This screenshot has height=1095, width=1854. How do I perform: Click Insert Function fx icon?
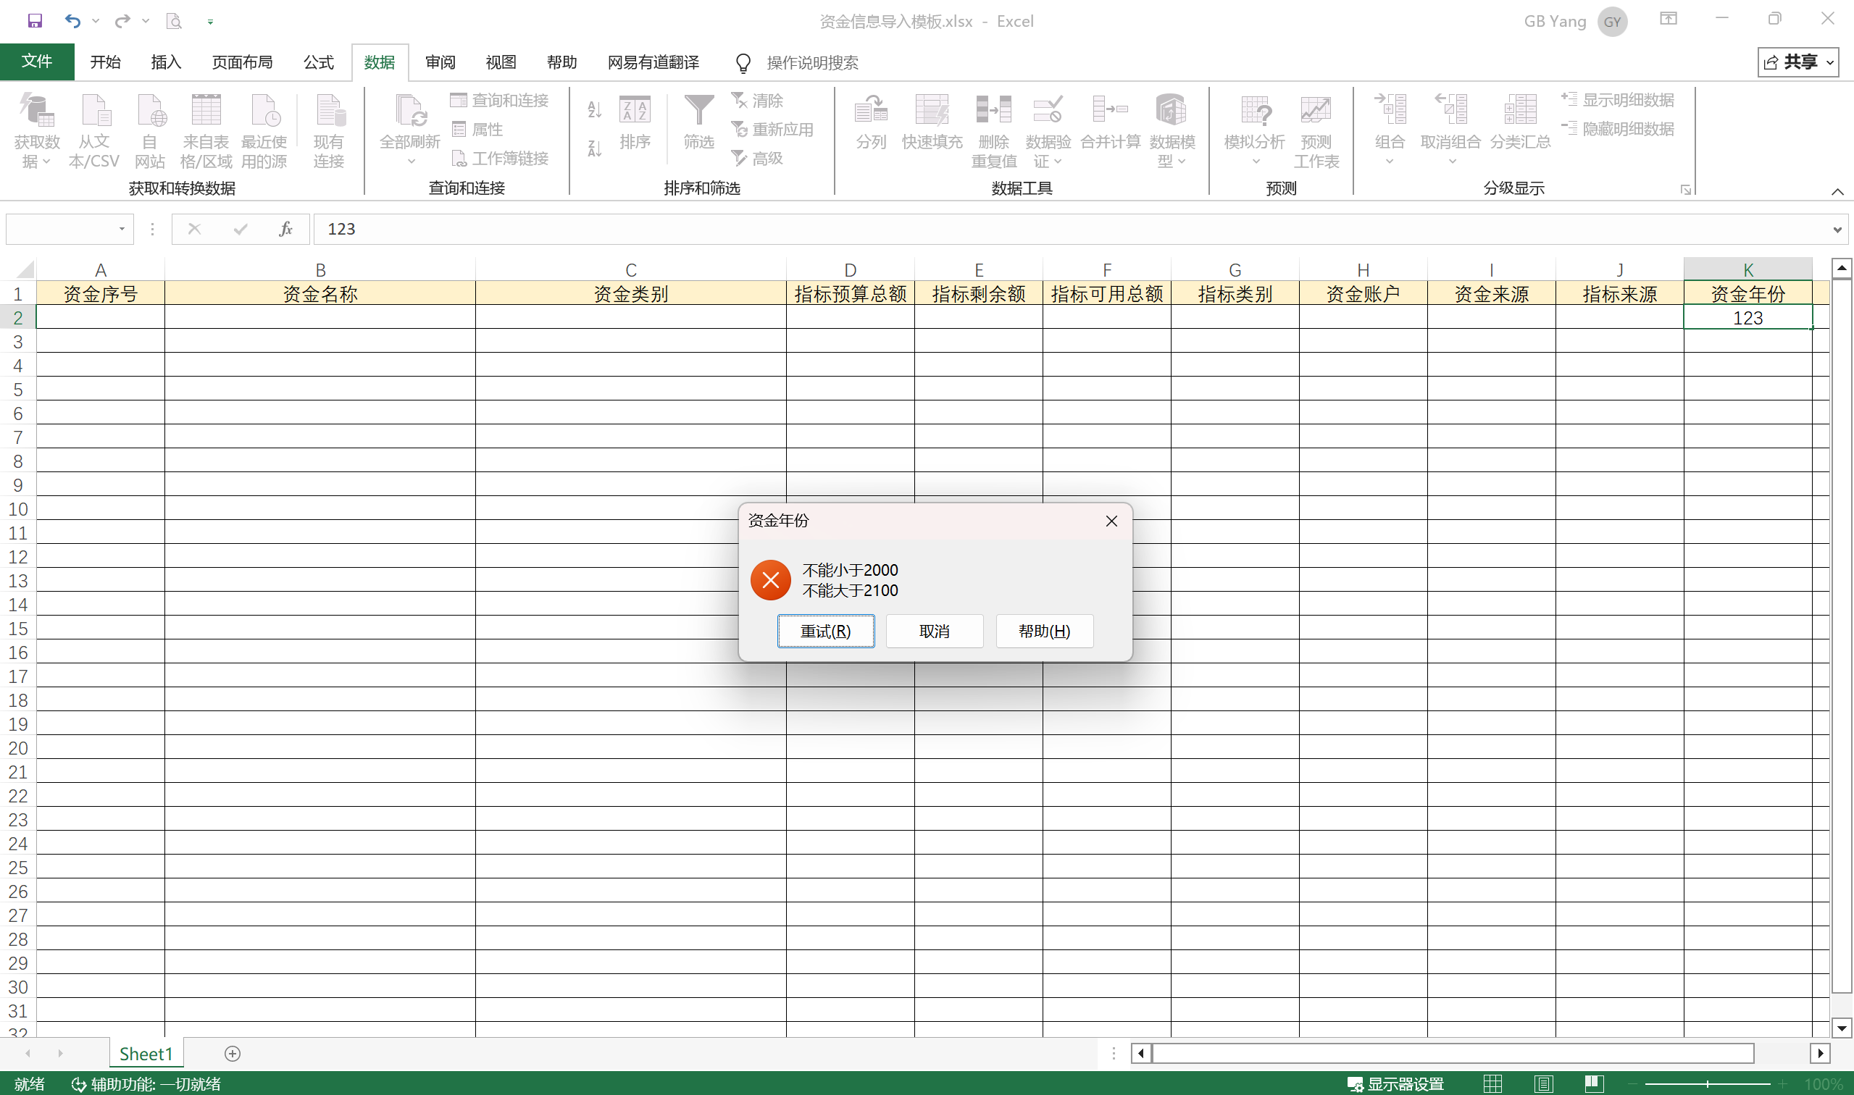coord(285,229)
